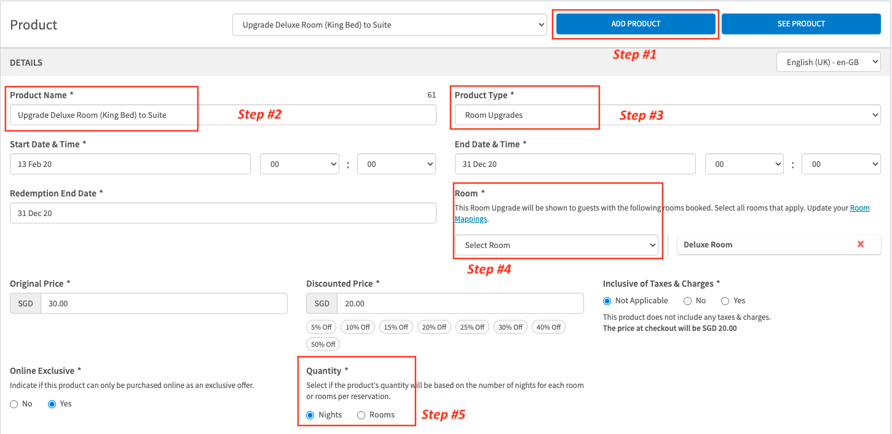Viewport: 892px width, 434px height.
Task: Choose Yes for Online Exclusive
Action: (x=52, y=405)
